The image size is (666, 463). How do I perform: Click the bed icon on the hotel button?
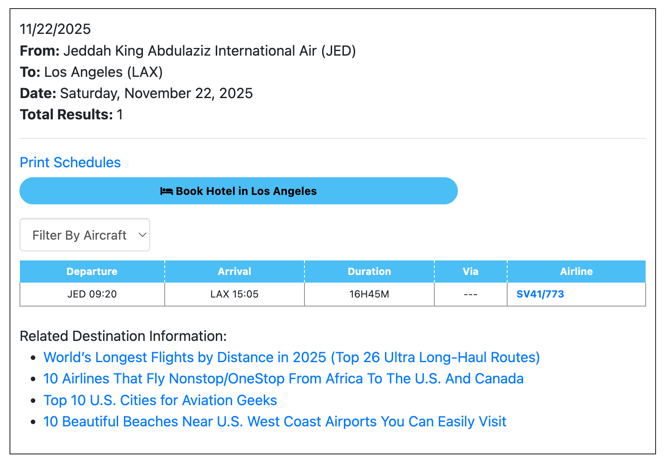pos(166,191)
